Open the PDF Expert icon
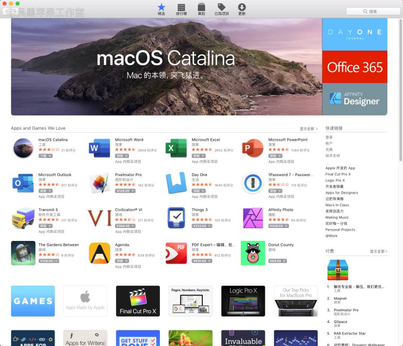The image size is (403, 346). coord(176,253)
